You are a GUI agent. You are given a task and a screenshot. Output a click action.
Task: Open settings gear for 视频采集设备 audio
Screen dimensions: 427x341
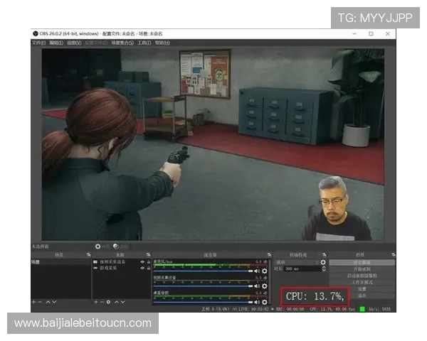pyautogui.click(x=265, y=286)
